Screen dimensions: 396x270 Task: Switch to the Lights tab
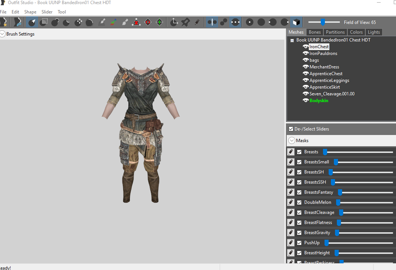click(x=374, y=32)
